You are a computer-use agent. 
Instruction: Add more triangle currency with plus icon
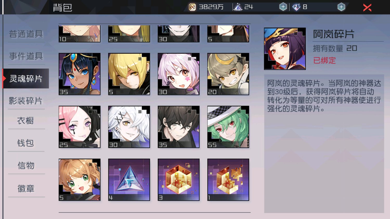pos(283,7)
